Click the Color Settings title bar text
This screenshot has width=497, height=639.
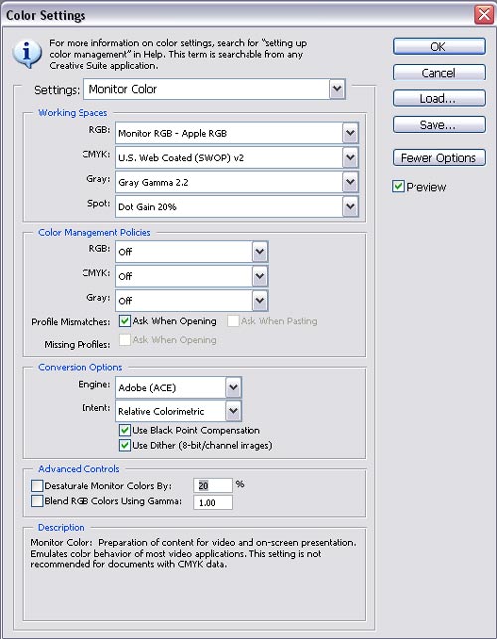(x=46, y=16)
